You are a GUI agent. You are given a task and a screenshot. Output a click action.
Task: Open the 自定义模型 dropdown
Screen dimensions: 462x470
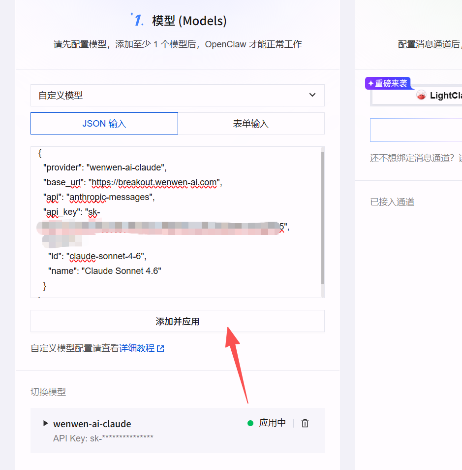(177, 95)
